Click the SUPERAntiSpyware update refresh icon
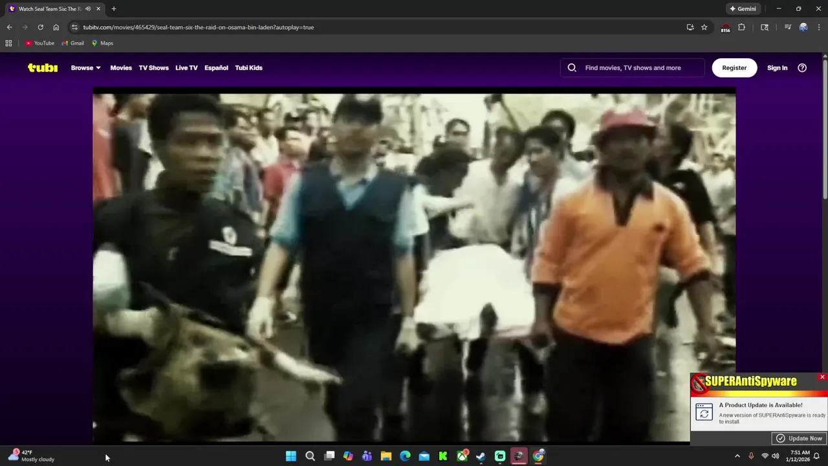This screenshot has width=828, height=466. (704, 412)
